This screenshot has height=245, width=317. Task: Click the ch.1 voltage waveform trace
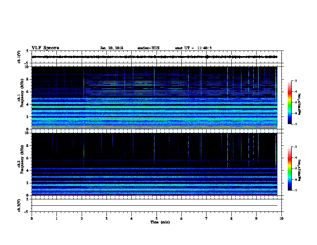(154, 57)
